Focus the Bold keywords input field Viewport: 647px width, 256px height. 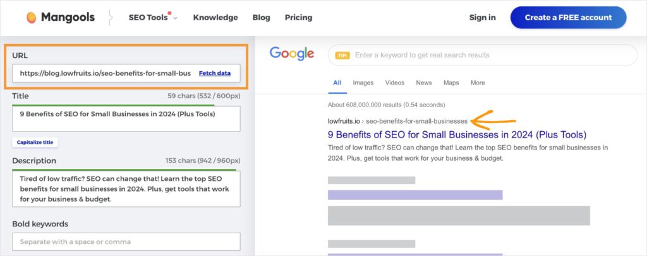(126, 241)
